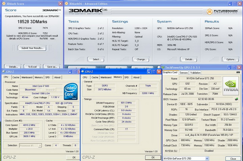Screen dimensions: 243x161
Task: Click the 3DMark Score title bar icon
Action: tap(4, 4)
